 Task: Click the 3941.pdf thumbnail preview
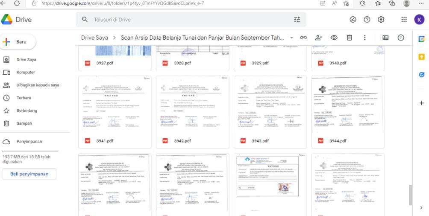[x=115, y=105]
